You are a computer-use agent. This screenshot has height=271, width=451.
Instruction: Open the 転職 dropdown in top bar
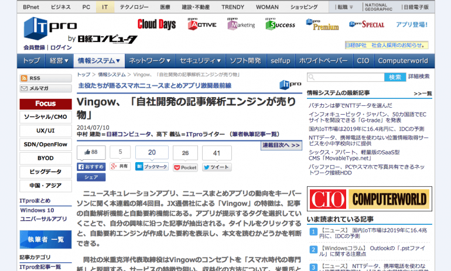click(345, 7)
